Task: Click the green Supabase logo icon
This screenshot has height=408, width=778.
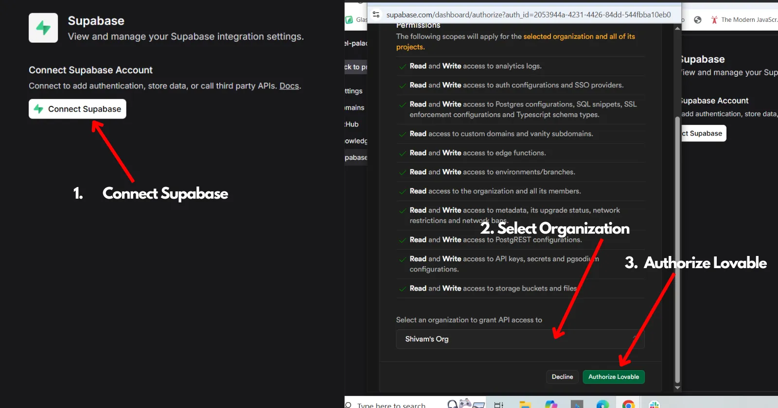Action: pyautogui.click(x=43, y=28)
